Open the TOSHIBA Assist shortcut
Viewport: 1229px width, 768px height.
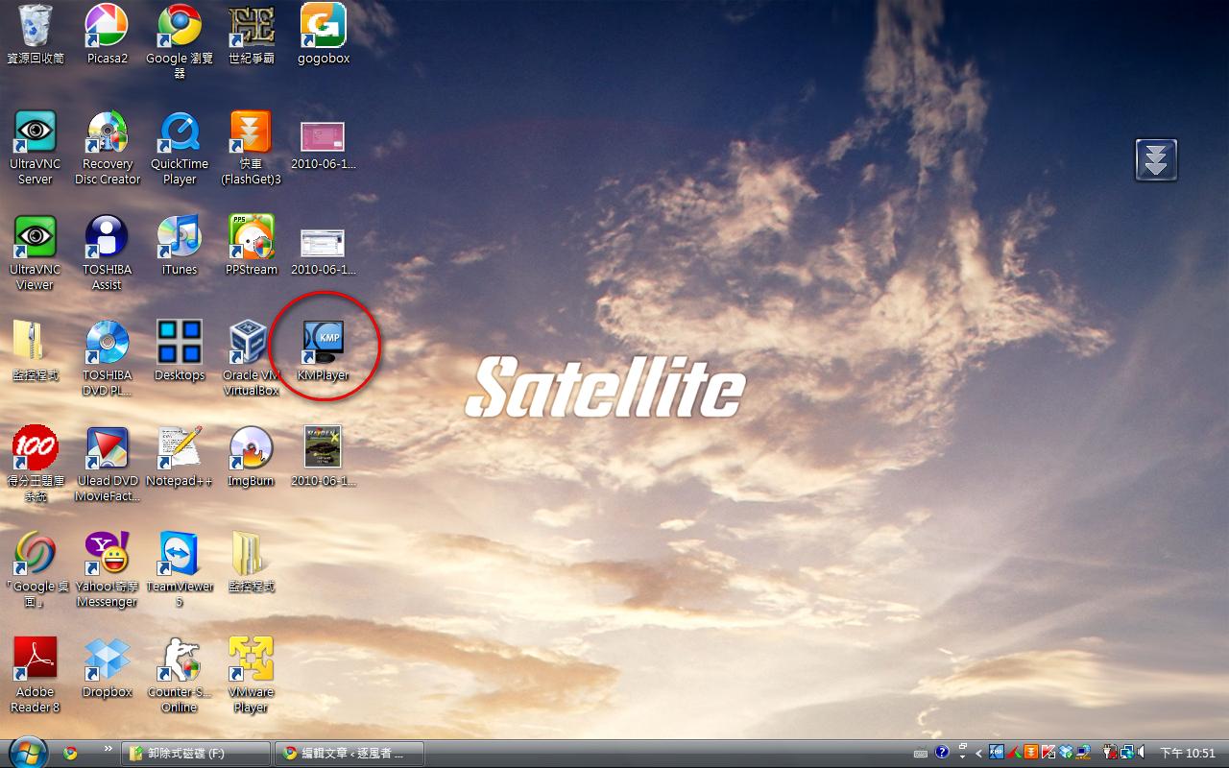coord(107,253)
